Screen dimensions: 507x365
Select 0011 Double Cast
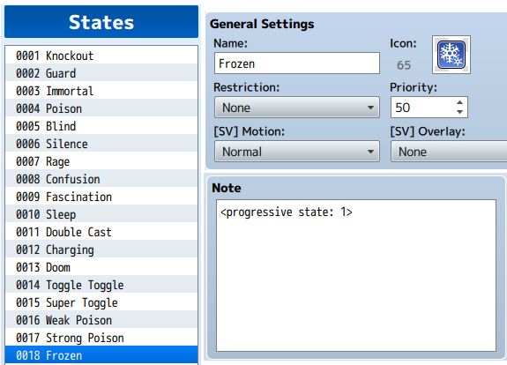pyautogui.click(x=101, y=232)
